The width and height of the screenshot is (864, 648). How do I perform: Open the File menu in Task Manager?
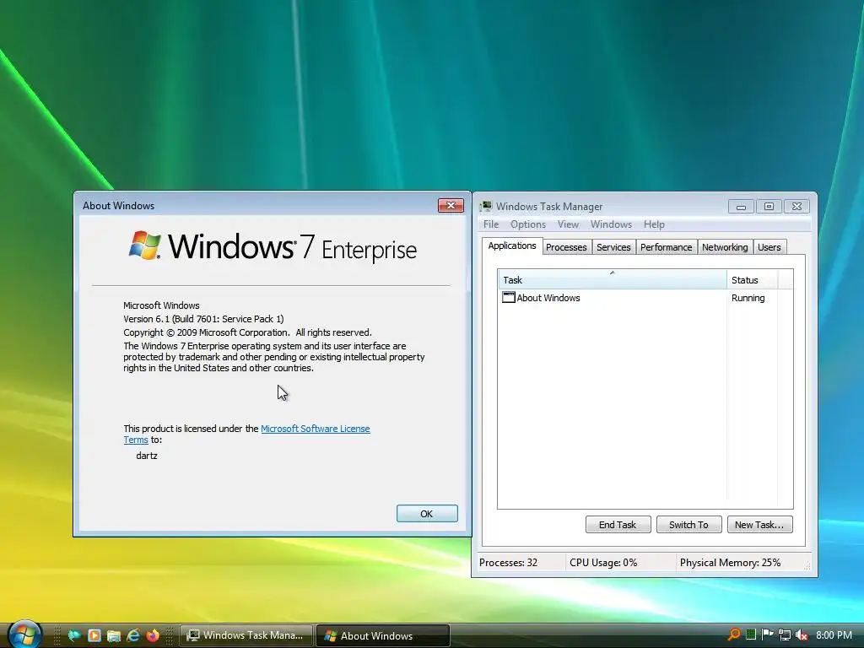tap(491, 224)
